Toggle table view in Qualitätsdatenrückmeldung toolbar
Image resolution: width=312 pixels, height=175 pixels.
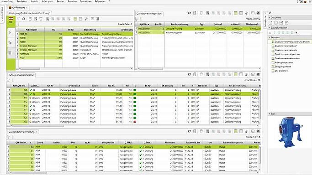tap(236, 131)
